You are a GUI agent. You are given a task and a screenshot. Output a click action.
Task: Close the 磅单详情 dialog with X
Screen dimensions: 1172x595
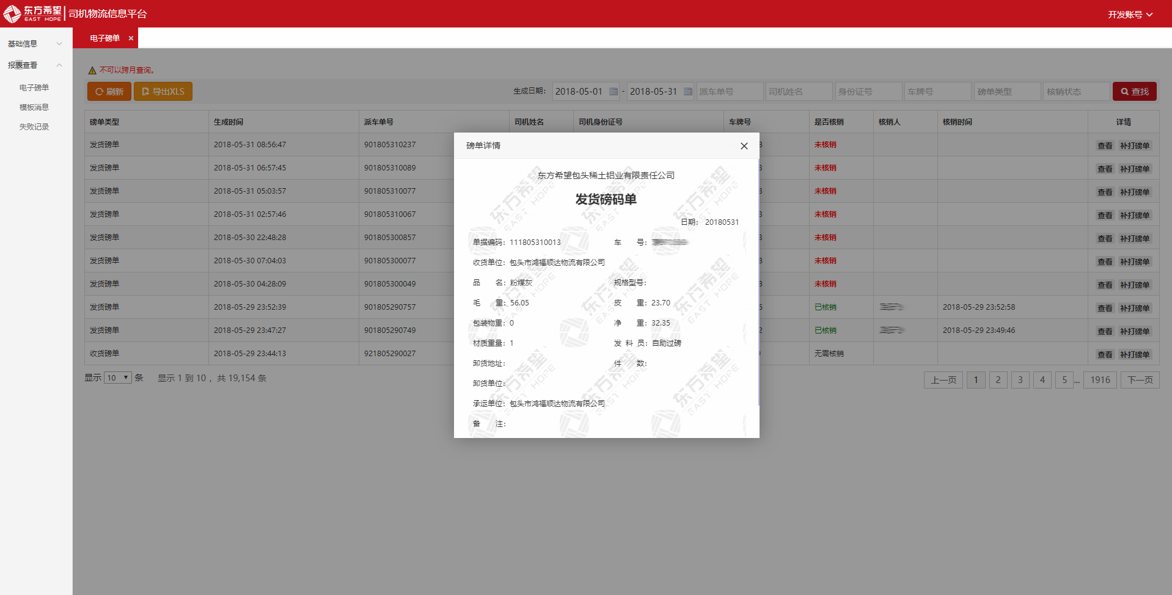(744, 146)
